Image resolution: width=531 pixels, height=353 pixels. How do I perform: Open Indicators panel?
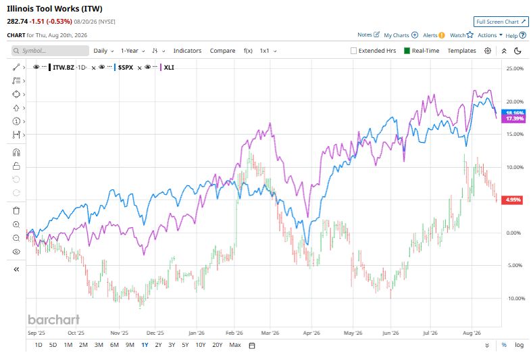pyautogui.click(x=187, y=51)
